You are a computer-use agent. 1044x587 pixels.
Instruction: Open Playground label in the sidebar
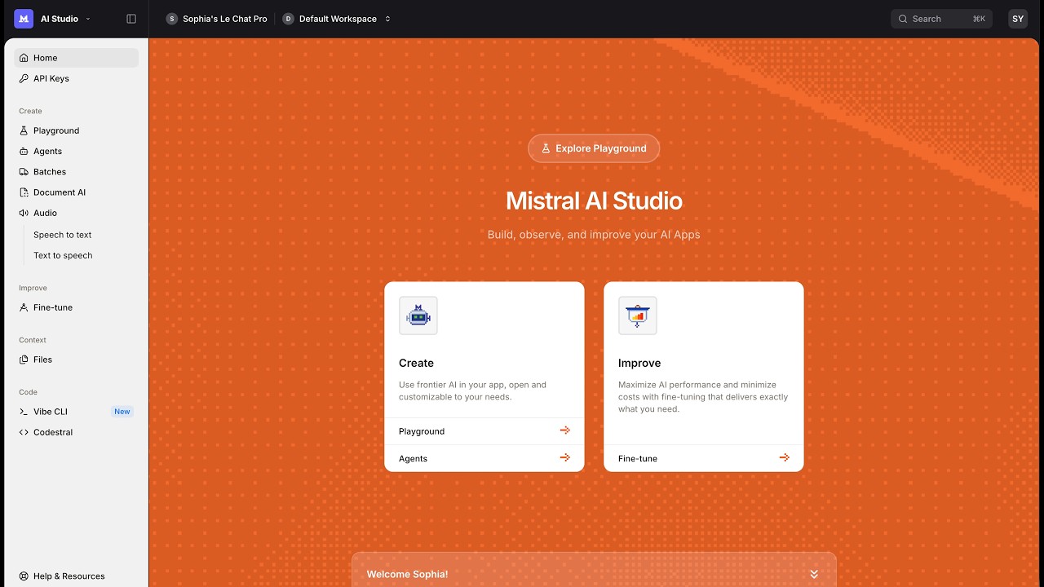pyautogui.click(x=56, y=130)
